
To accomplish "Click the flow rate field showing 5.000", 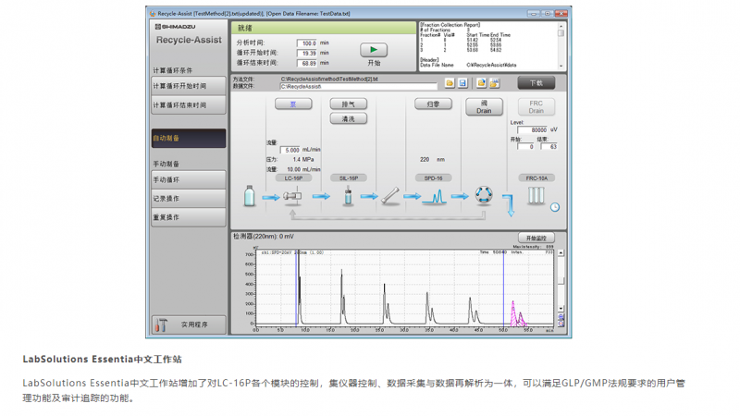I will pyautogui.click(x=290, y=150).
